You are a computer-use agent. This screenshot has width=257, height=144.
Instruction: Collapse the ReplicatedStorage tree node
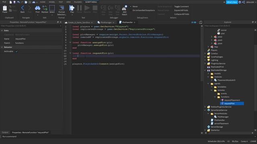205,70
